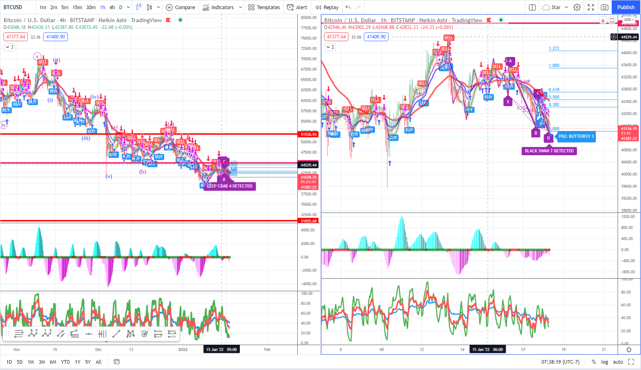Toggle the expand panel icon at bottom right
The height and width of the screenshot is (370, 641).
pos(631,362)
